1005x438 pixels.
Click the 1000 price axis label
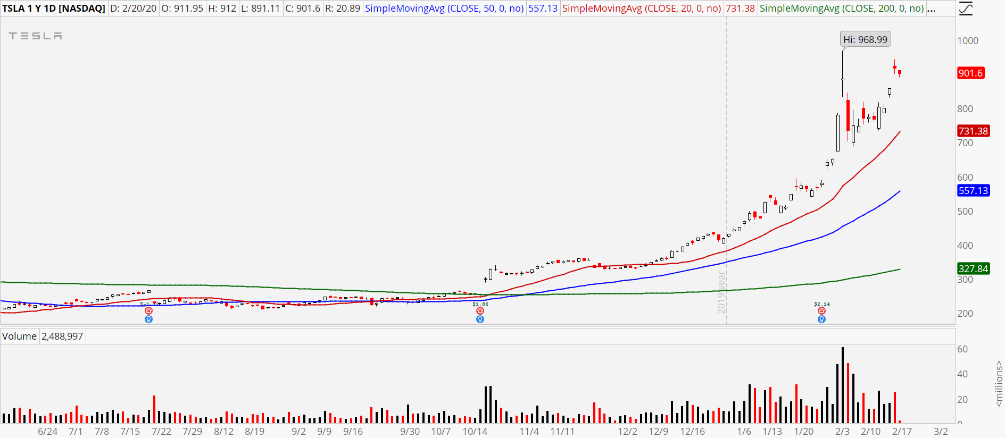tap(968, 41)
